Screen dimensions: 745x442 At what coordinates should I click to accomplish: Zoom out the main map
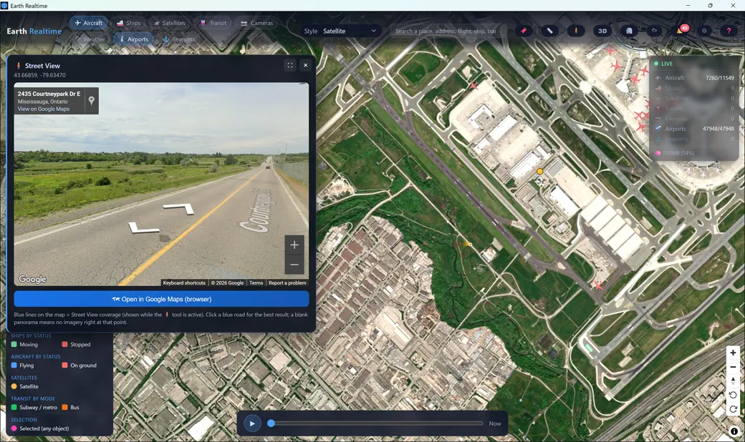pos(733,367)
